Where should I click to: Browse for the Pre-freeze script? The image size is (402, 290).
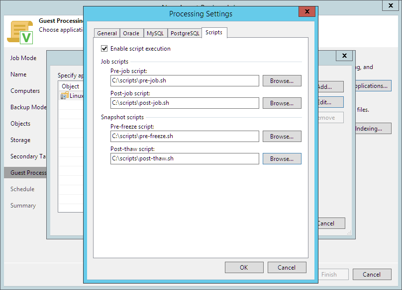pyautogui.click(x=282, y=136)
